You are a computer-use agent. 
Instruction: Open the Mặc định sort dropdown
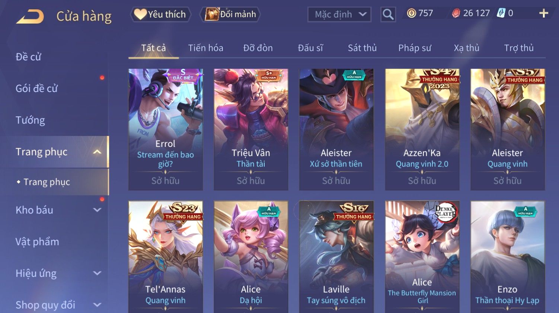339,15
